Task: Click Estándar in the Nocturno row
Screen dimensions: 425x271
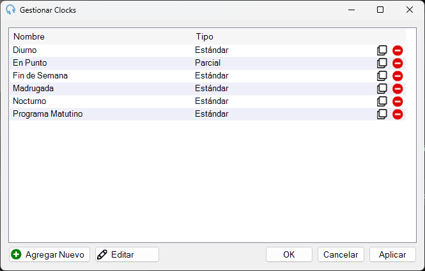Action: coord(212,101)
